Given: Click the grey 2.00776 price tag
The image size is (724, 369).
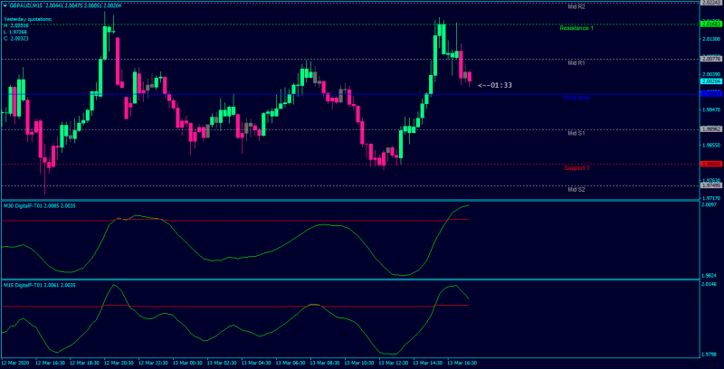Looking at the screenshot, I should coord(711,59).
